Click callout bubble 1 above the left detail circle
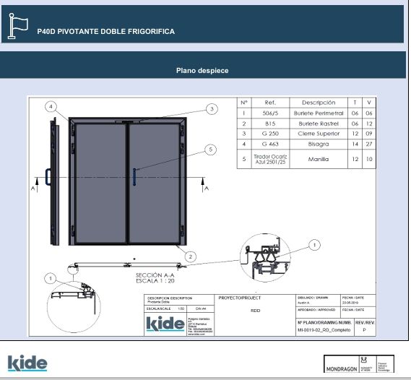411x380 pixels. click(x=51, y=278)
